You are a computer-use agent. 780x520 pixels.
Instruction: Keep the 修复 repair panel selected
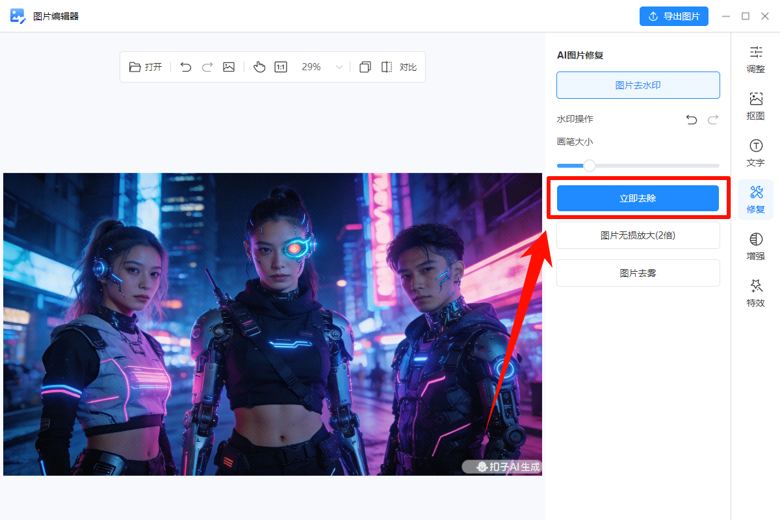pyautogui.click(x=755, y=200)
